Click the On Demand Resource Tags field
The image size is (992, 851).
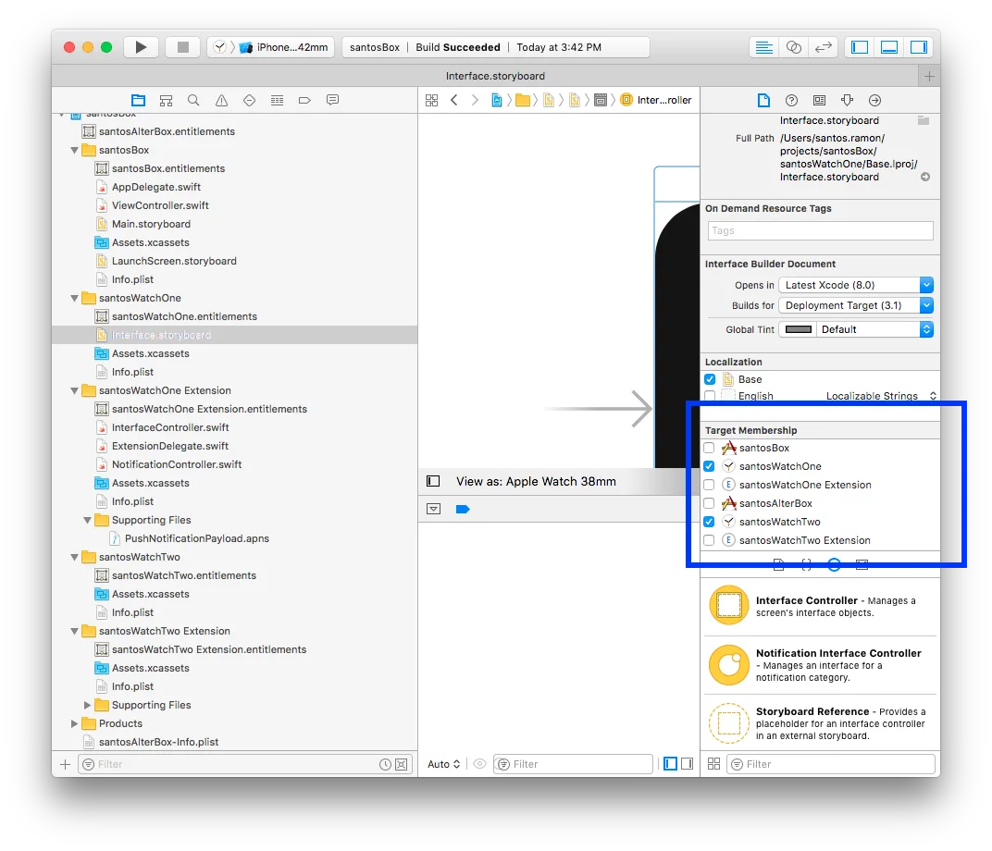tap(820, 230)
